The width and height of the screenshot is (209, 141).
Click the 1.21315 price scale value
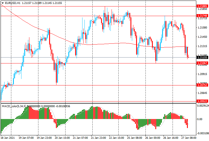203,46
